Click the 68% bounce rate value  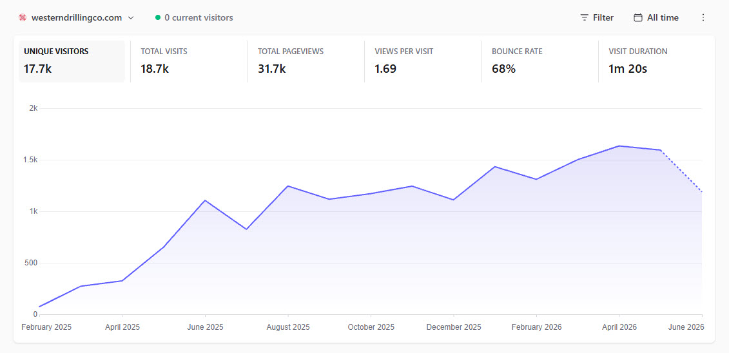click(503, 69)
